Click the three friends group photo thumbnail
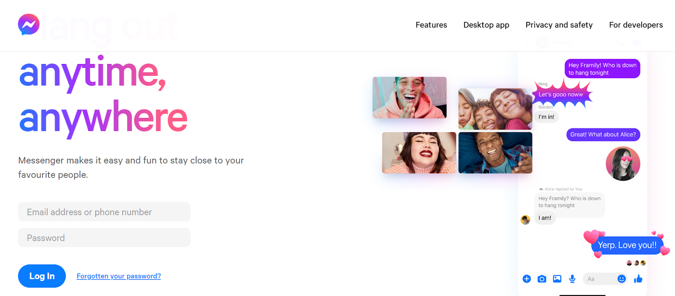This screenshot has width=675, height=296. [x=495, y=109]
